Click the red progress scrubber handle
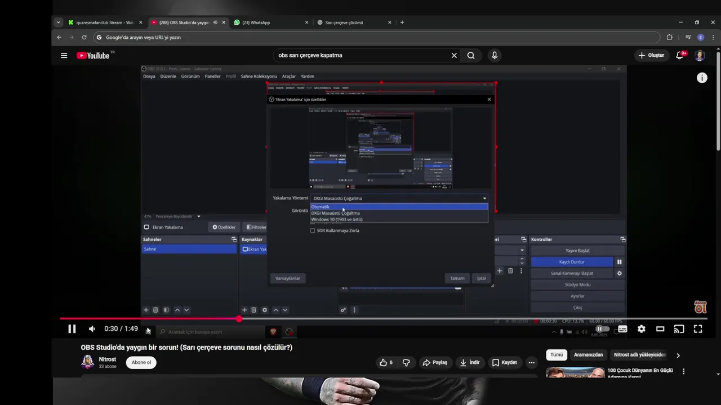The height and width of the screenshot is (405, 721). pyautogui.click(x=239, y=319)
